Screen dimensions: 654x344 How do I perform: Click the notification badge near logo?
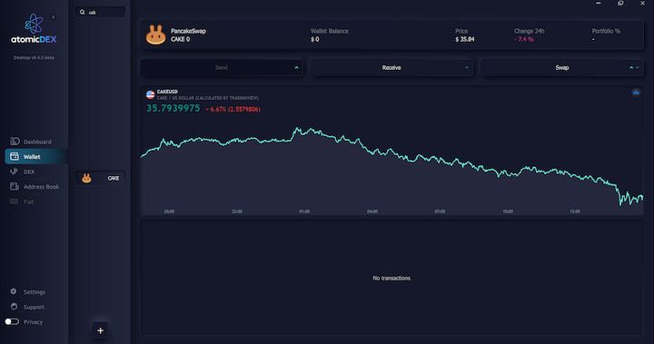pyautogui.click(x=53, y=17)
